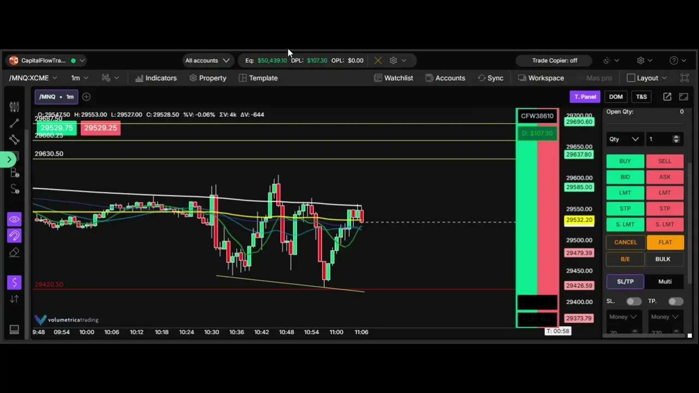The image size is (699, 393).
Task: Open the Qty type dropdown
Action: (624, 139)
